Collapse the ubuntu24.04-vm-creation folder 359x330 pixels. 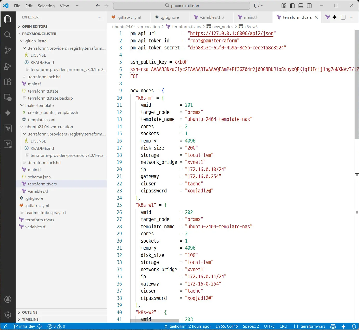pos(61,127)
